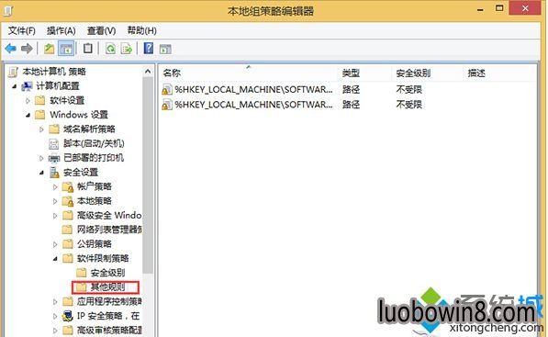Toggle the Show/Hide console tree icon
This screenshot has height=337, width=548.
click(x=66, y=49)
